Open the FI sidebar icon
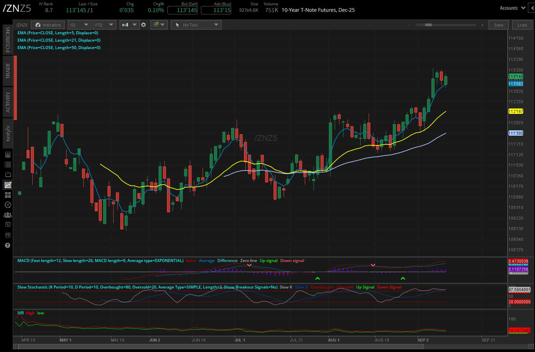 point(8,235)
